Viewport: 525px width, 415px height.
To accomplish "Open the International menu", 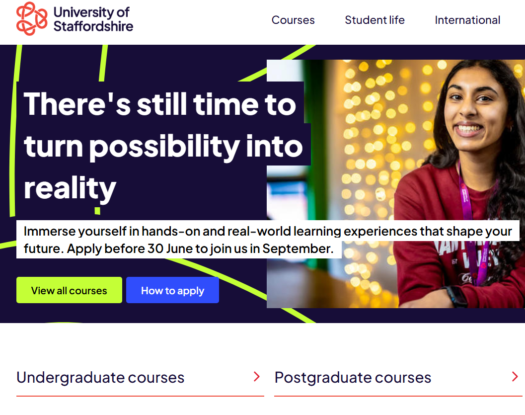I will 467,20.
